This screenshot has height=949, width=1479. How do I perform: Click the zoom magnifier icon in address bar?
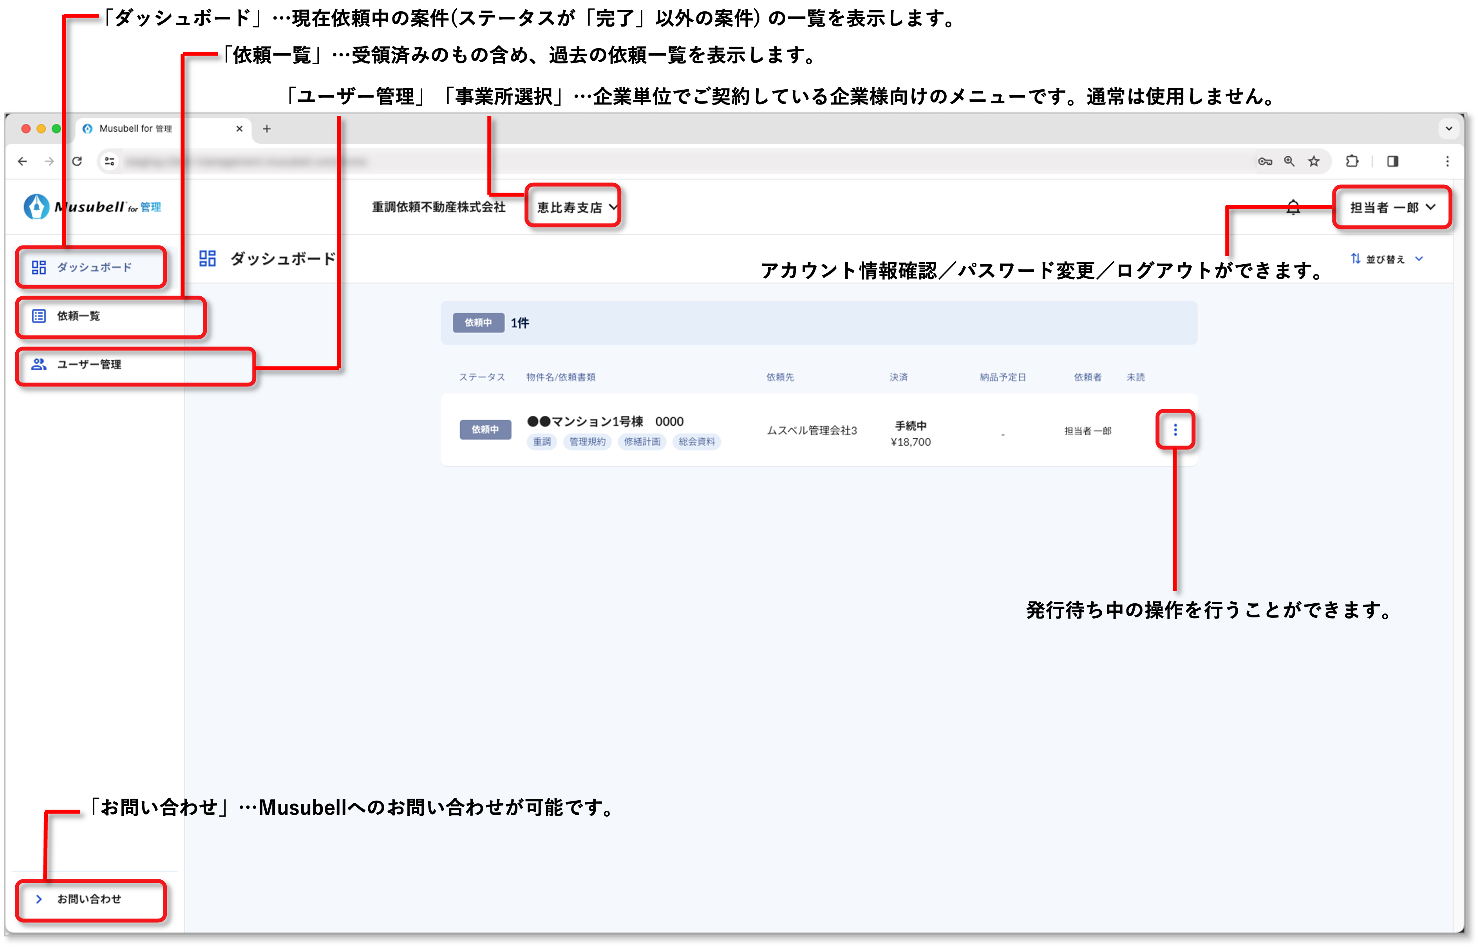click(1289, 161)
